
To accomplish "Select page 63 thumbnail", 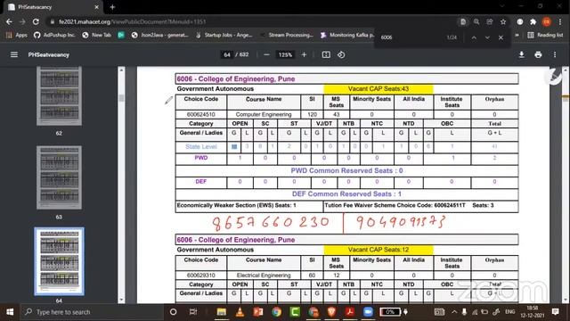I will (x=60, y=177).
